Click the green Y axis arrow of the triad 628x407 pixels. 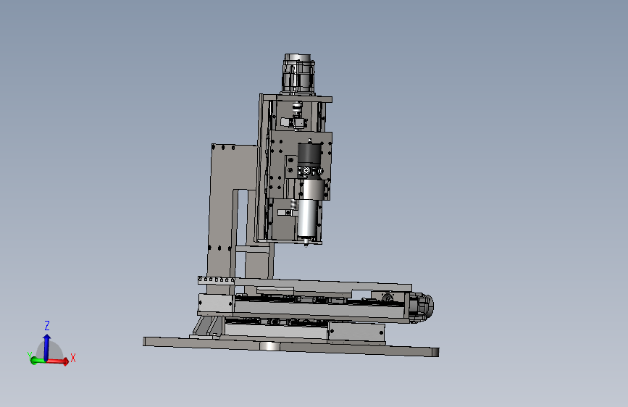click(x=38, y=361)
